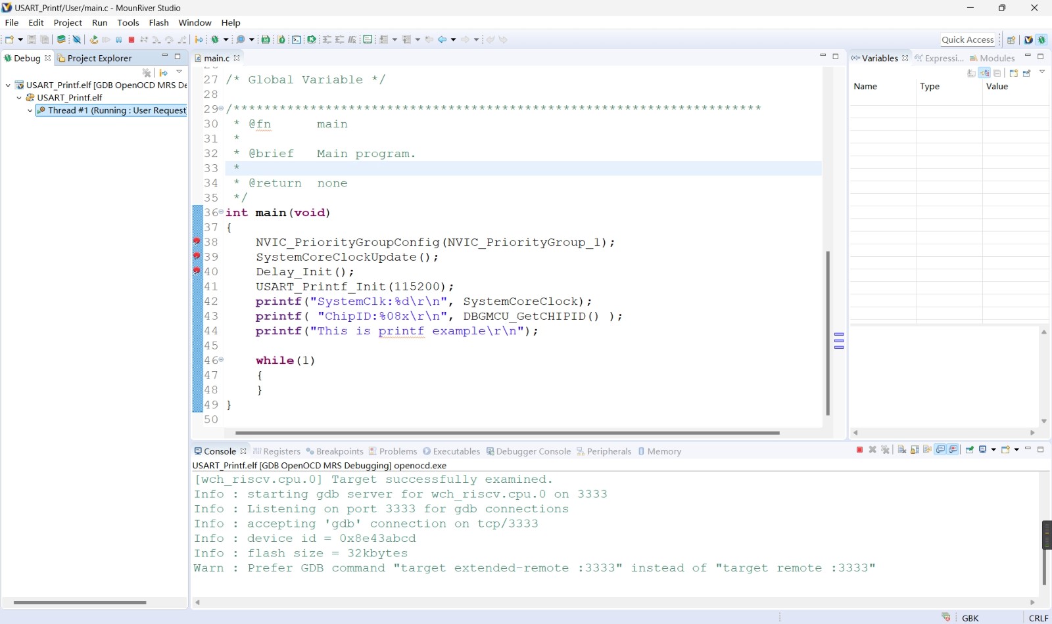The height and width of the screenshot is (624, 1052).
Task: Click the editor vertical scrollbar thumb
Action: 828,333
